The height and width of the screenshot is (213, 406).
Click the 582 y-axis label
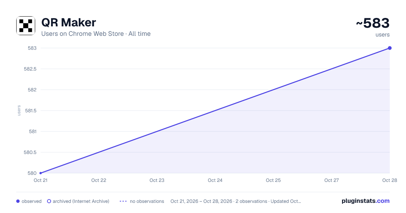point(32,90)
